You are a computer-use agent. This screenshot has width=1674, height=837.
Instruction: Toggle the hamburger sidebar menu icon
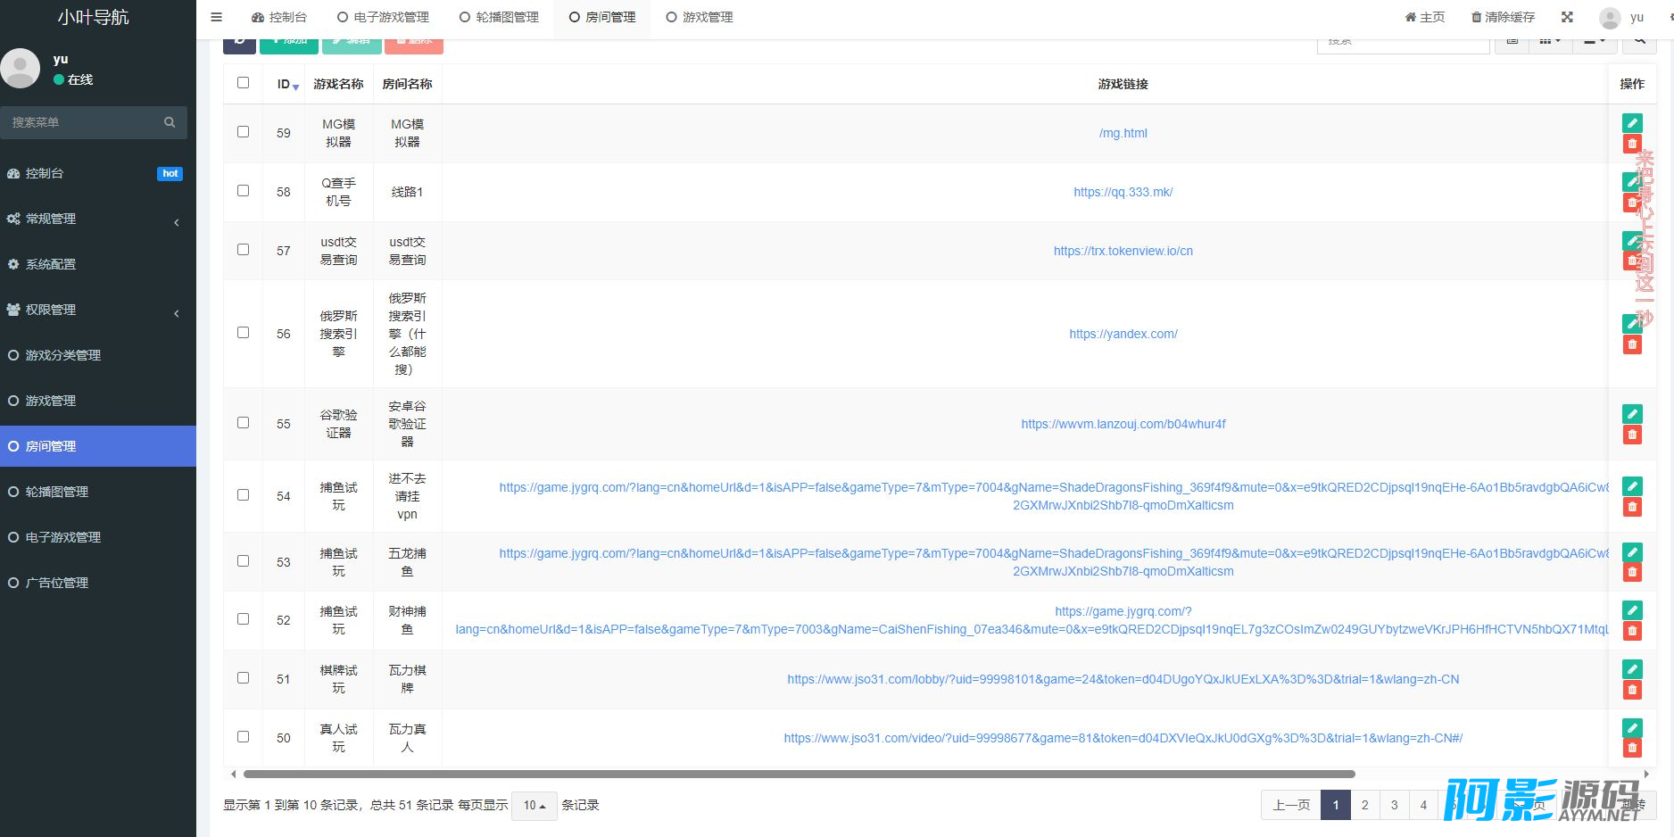216,17
